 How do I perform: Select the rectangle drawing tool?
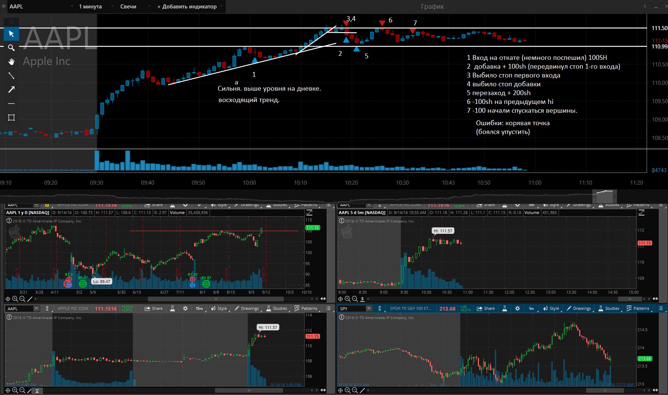click(11, 117)
